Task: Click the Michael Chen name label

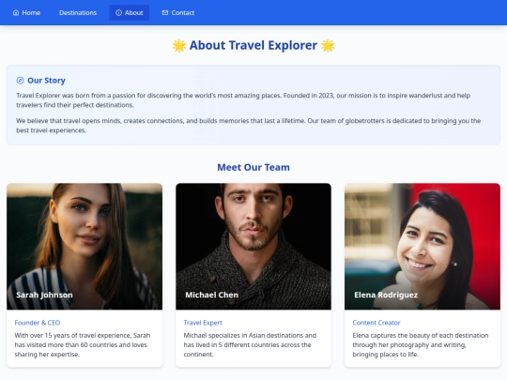Action: (x=212, y=295)
